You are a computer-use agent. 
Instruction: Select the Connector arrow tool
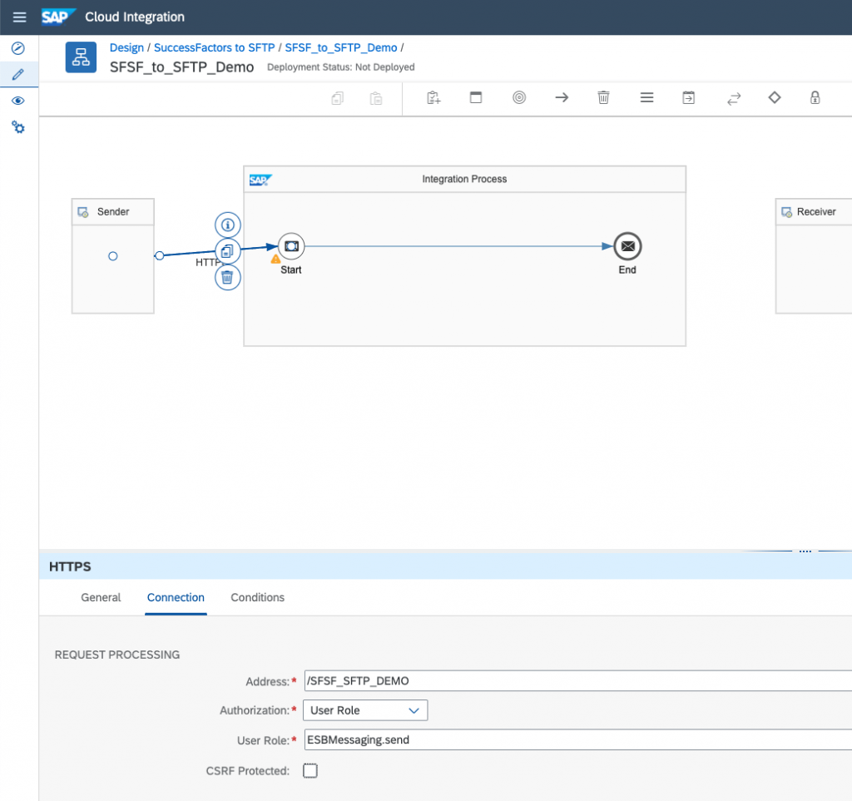[x=562, y=97]
